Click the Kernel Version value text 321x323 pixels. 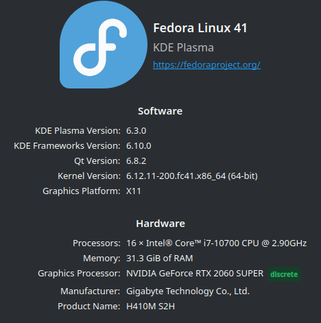coord(192,176)
